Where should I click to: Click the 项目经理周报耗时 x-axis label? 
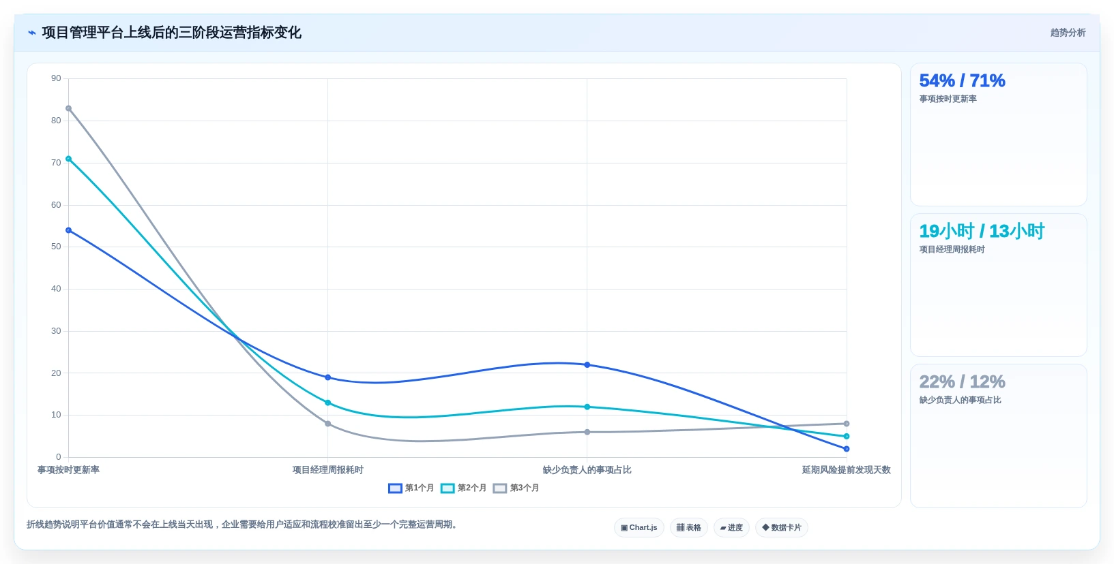tap(327, 470)
